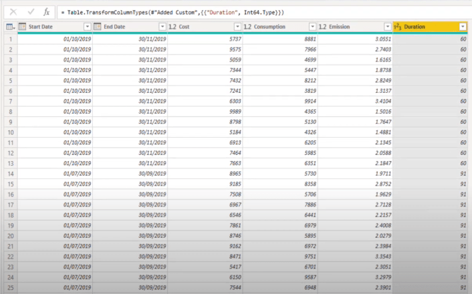Open the Emission column filter dropdown
472x294 pixels.
tap(388, 27)
